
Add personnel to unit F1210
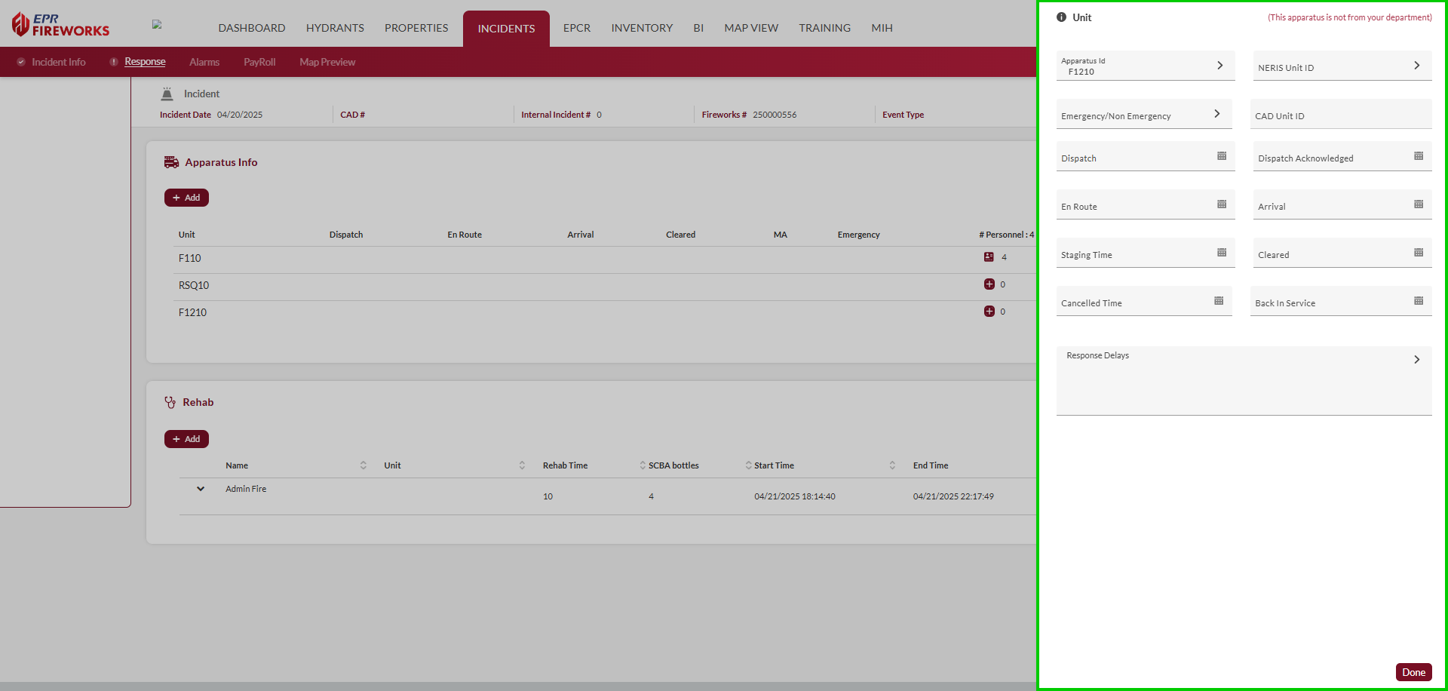pos(989,312)
